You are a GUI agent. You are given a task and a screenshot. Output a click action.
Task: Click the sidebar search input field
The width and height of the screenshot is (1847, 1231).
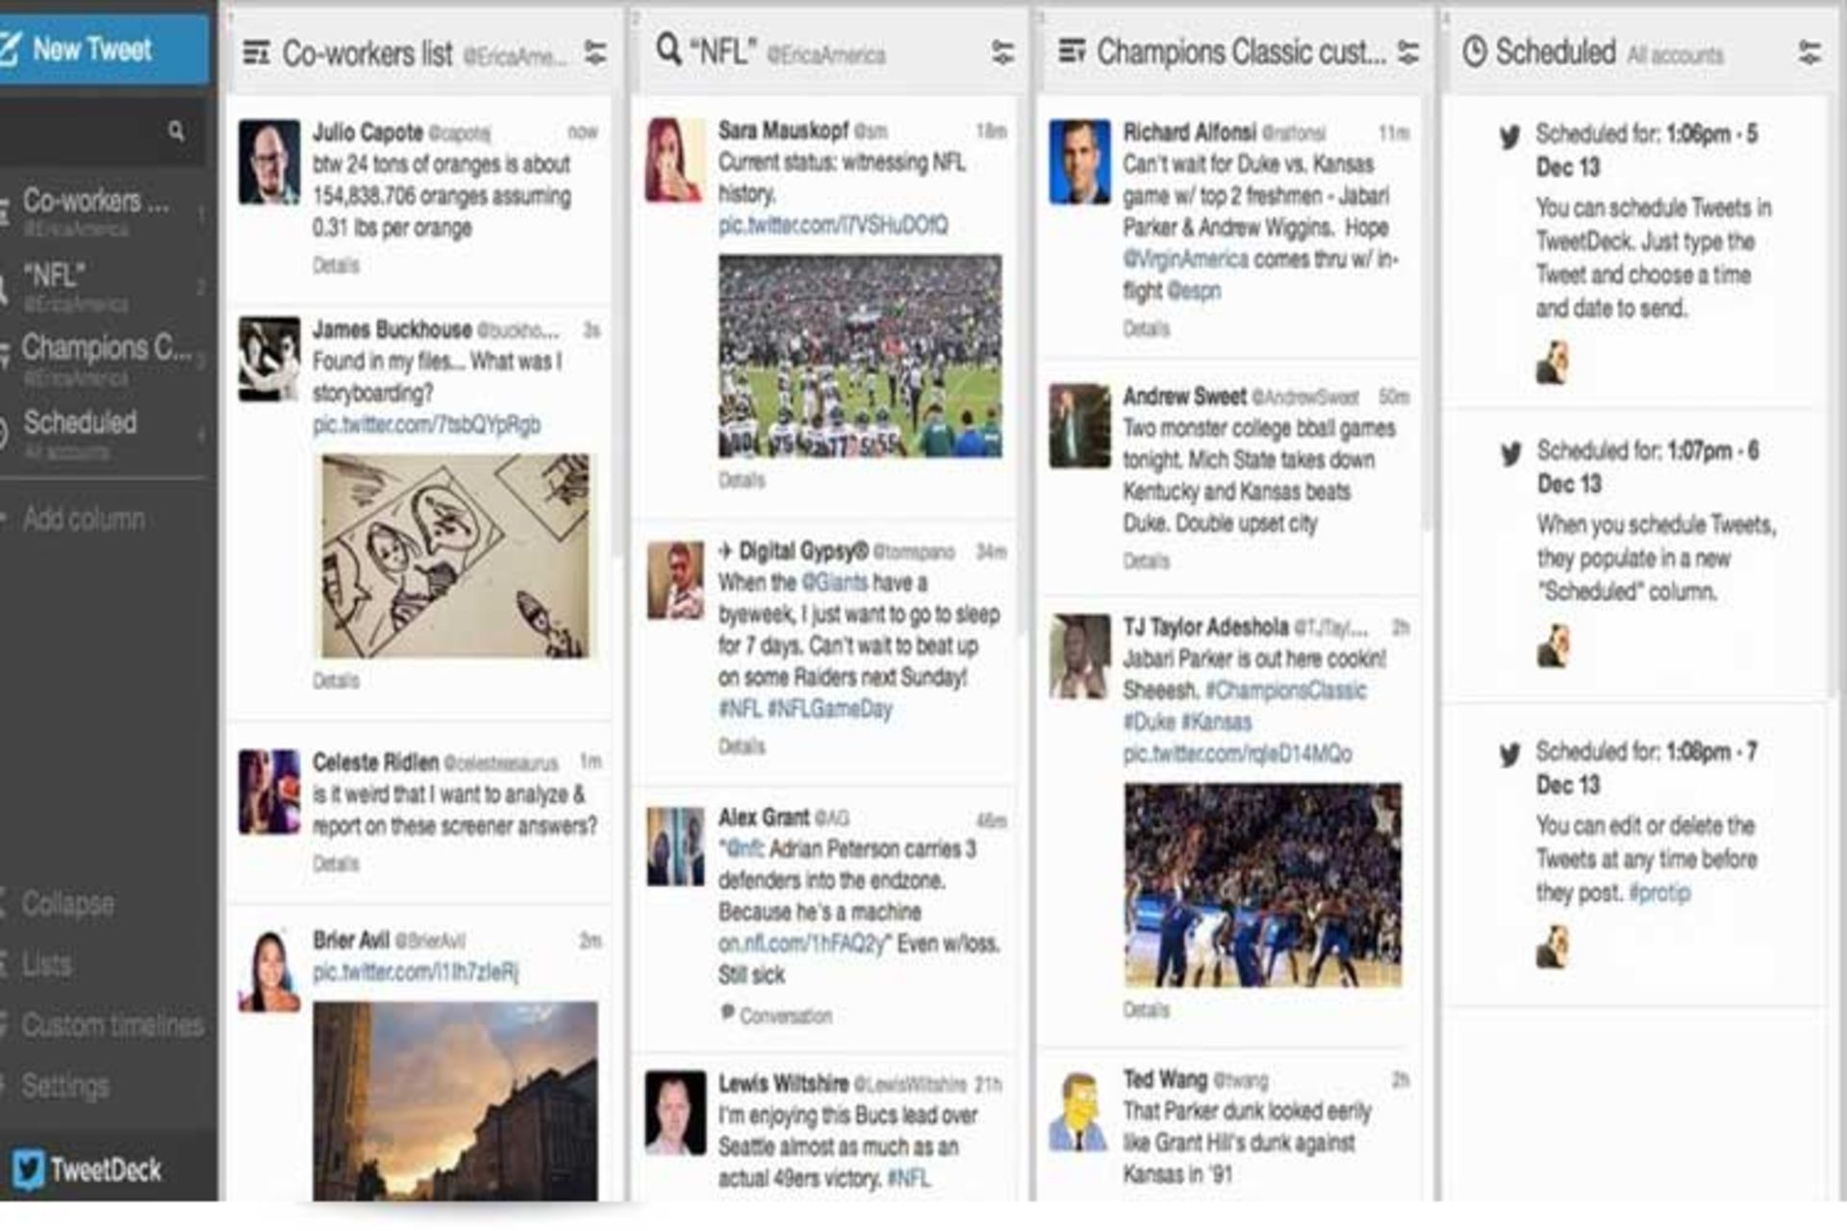click(82, 132)
